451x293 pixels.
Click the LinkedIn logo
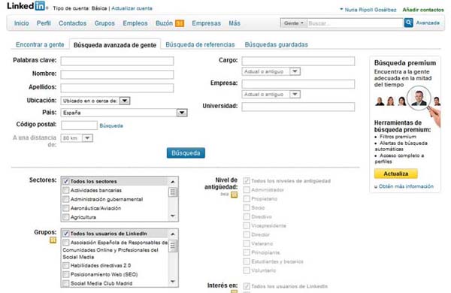coord(26,6)
